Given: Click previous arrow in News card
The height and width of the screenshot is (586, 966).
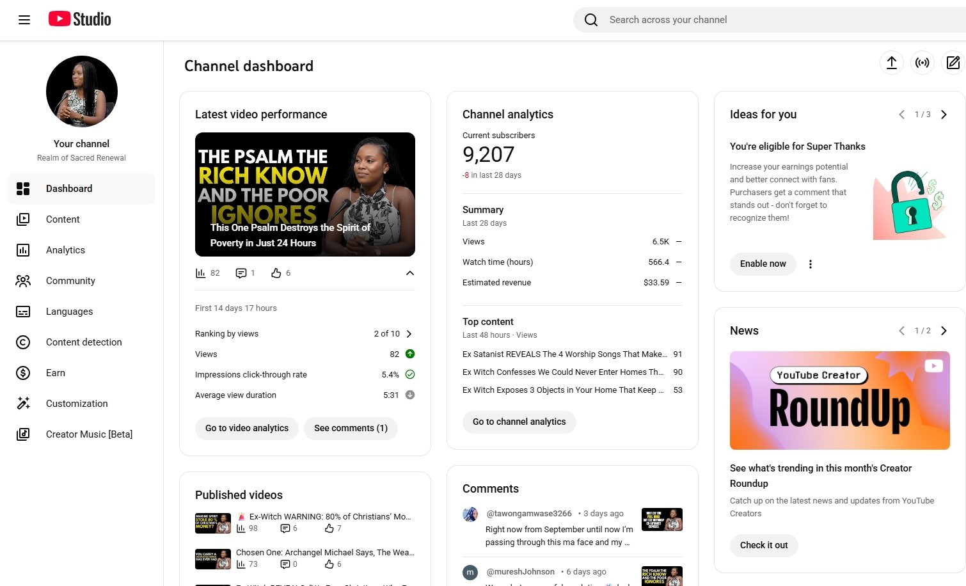Looking at the screenshot, I should tap(901, 331).
